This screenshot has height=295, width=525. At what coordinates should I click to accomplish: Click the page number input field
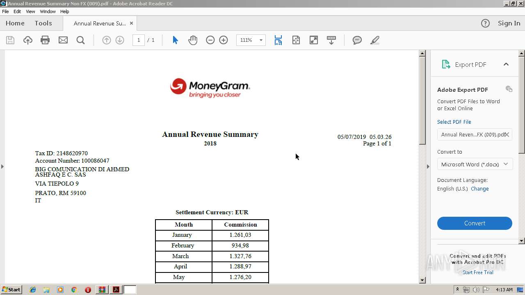[139, 40]
